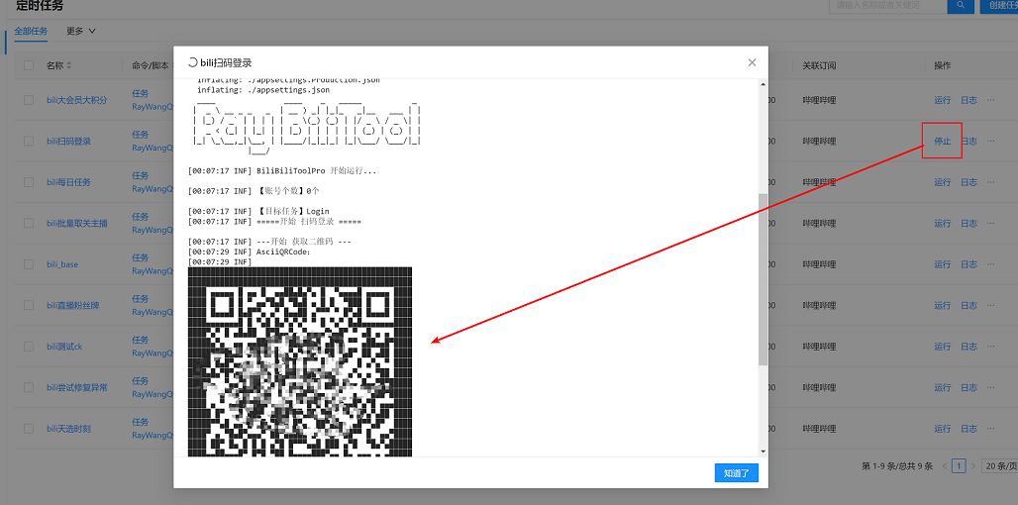This screenshot has width=1018, height=505.
Task: Click the search magnifier icon button
Action: [x=960, y=5]
